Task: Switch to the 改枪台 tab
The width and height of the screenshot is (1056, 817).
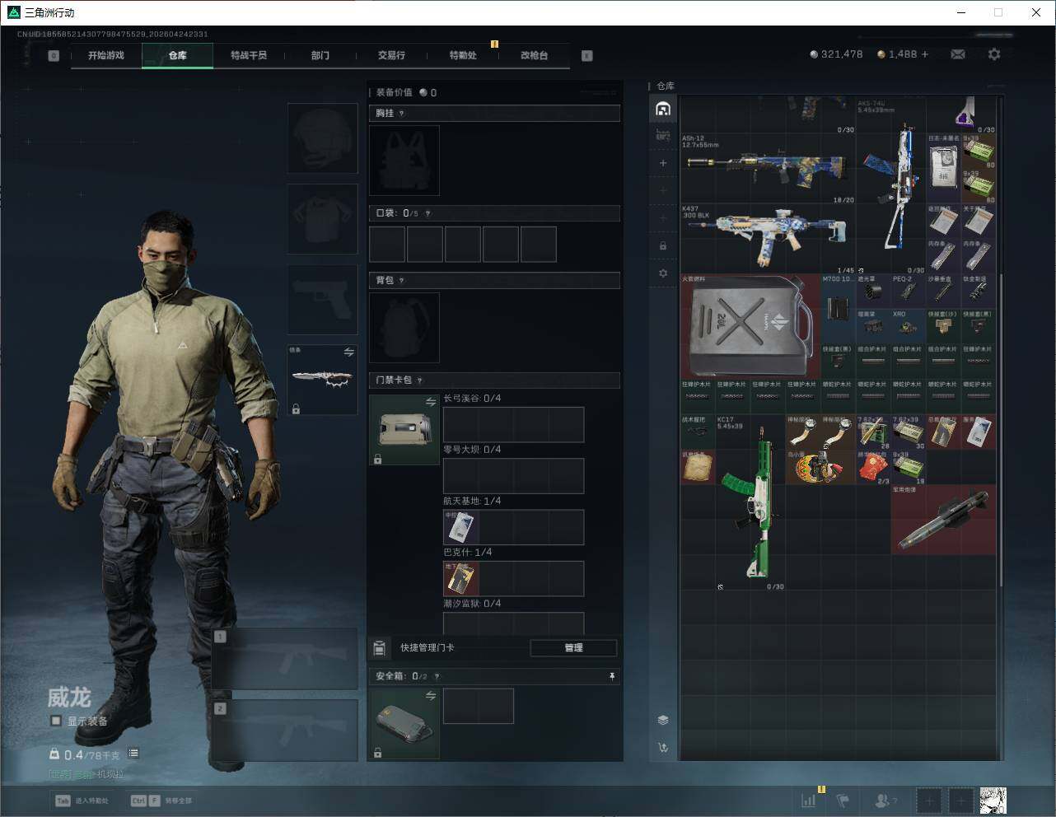Action: (x=534, y=55)
